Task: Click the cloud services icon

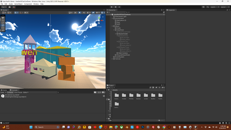Action: click(x=10, y=7)
